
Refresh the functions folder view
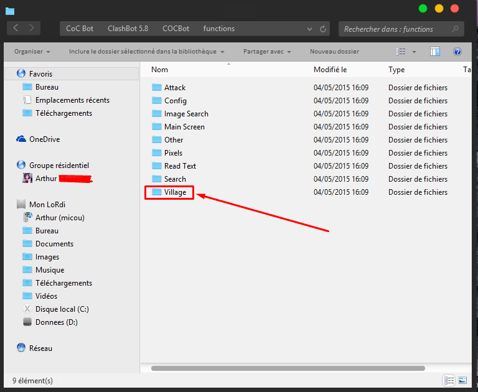coord(323,29)
